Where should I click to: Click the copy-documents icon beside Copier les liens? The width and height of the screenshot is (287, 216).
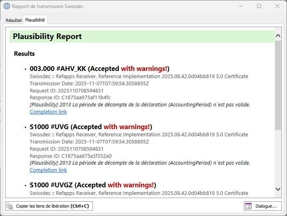click(10, 206)
